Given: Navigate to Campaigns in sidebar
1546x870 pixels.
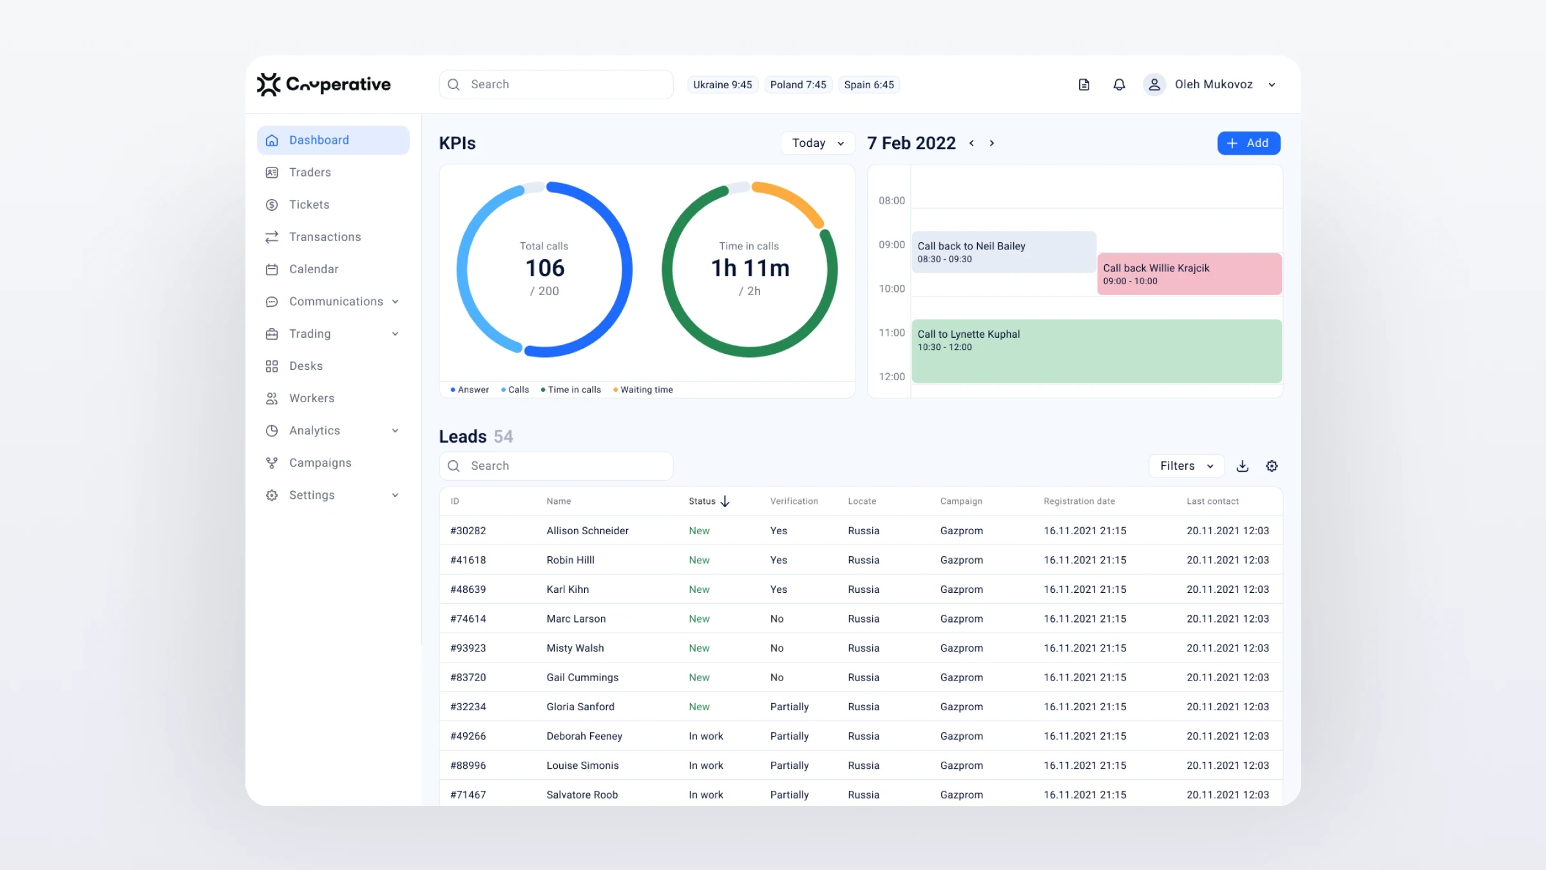Looking at the screenshot, I should [x=320, y=463].
